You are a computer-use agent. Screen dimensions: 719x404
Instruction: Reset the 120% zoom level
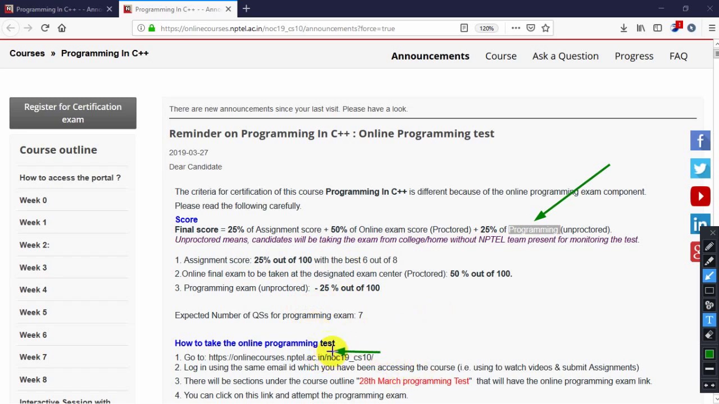tap(486, 28)
